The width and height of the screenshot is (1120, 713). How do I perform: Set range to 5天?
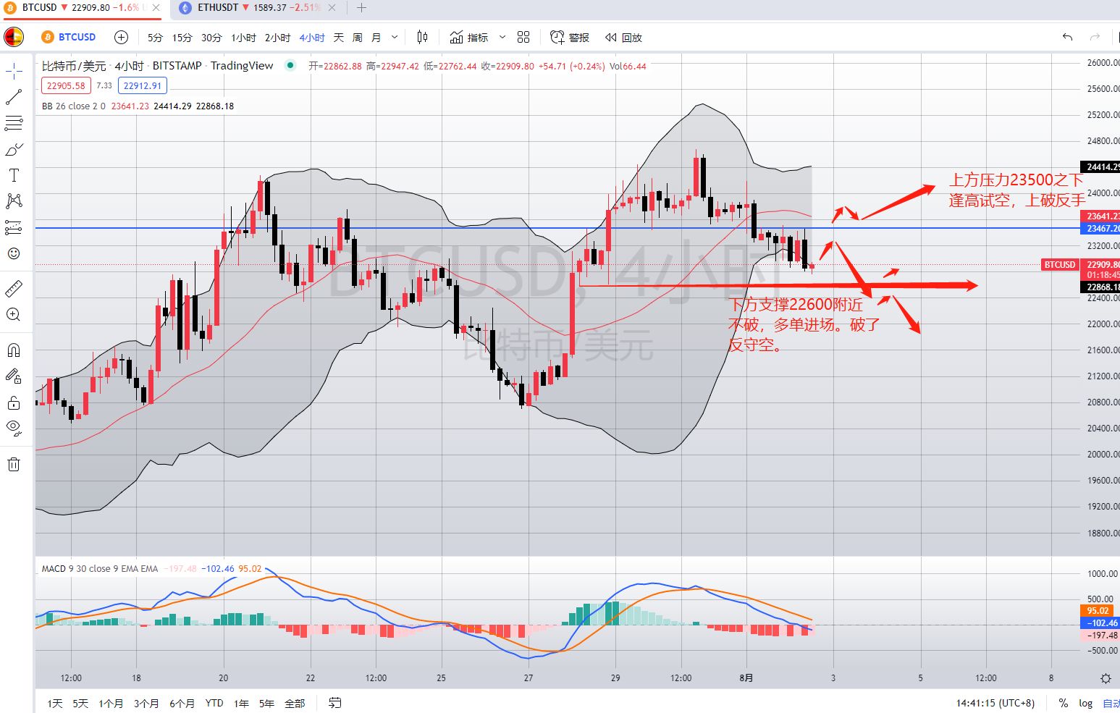pyautogui.click(x=80, y=703)
